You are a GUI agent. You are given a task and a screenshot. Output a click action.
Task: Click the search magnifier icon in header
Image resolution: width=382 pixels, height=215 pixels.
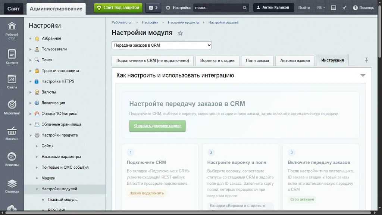click(245, 8)
